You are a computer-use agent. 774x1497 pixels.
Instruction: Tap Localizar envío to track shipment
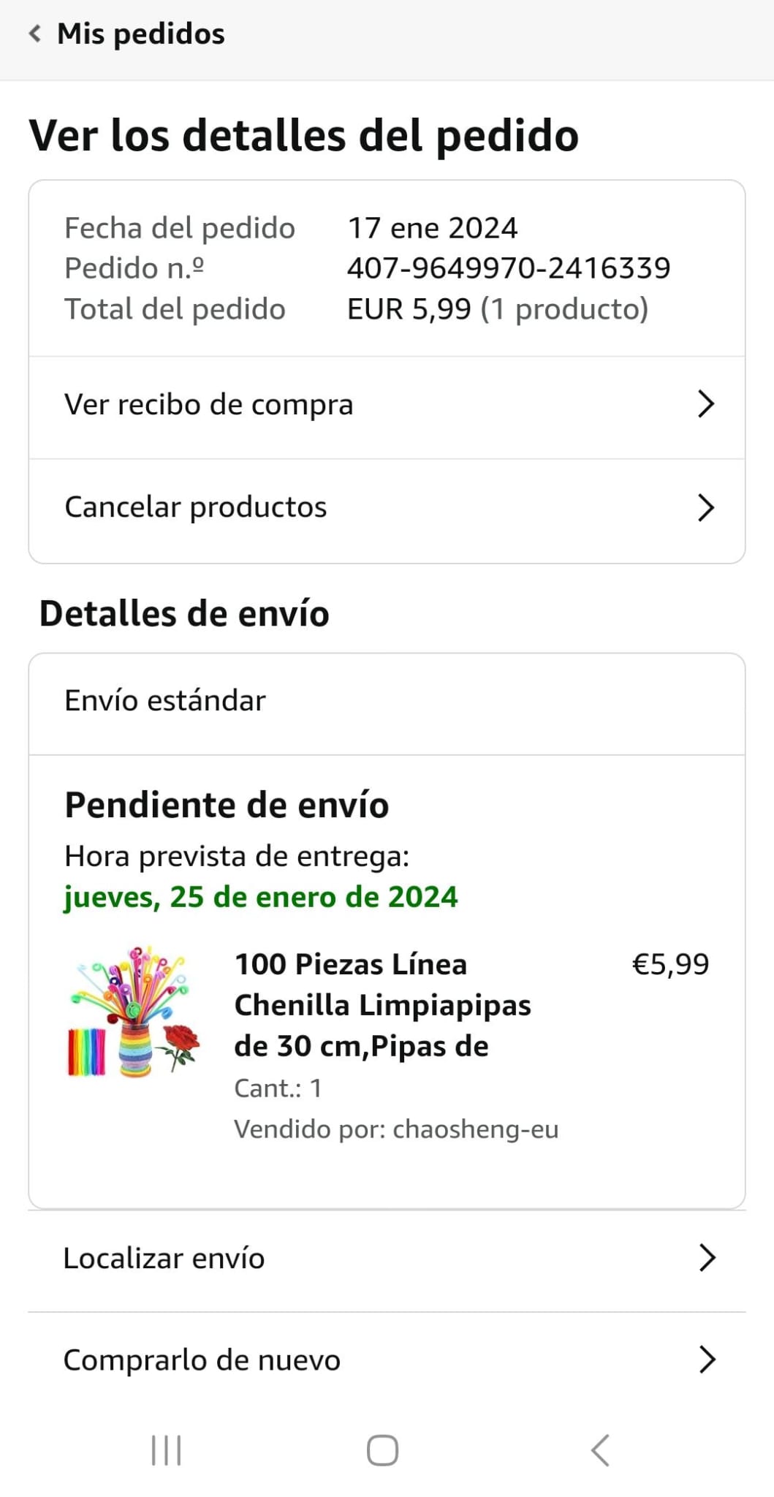[164, 1258]
